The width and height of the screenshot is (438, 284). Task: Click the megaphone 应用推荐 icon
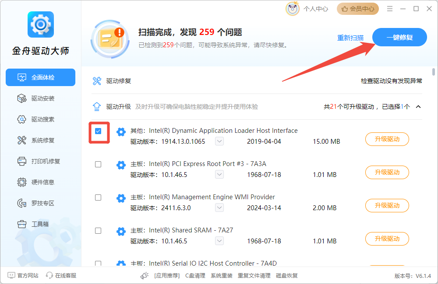pyautogui.click(x=145, y=276)
